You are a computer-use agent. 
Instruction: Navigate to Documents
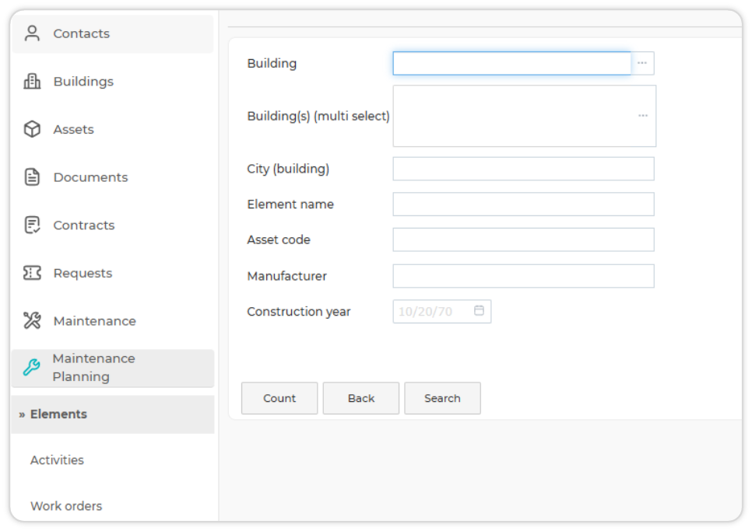90,177
